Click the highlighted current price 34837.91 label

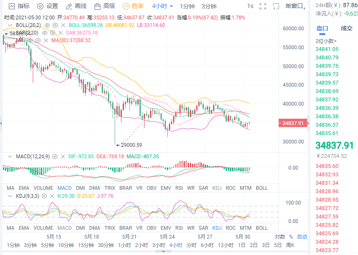pos(292,122)
